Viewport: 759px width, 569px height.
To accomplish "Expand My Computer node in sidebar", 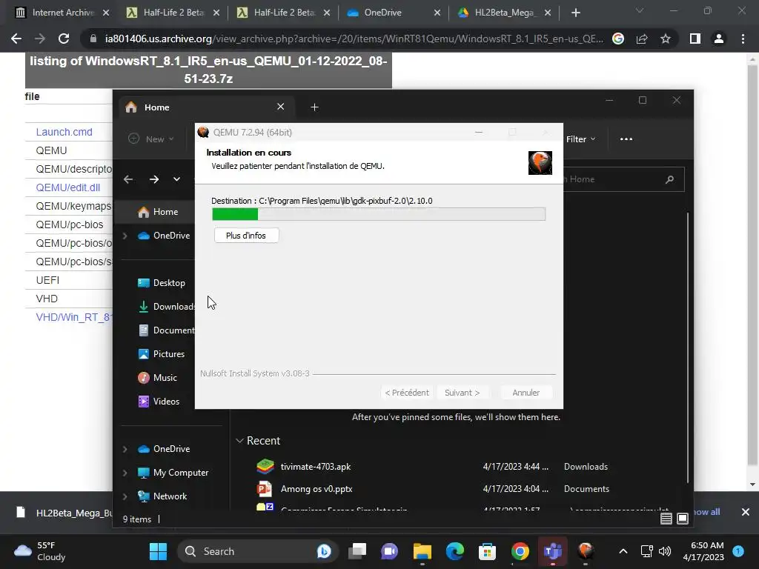I will coord(125,473).
